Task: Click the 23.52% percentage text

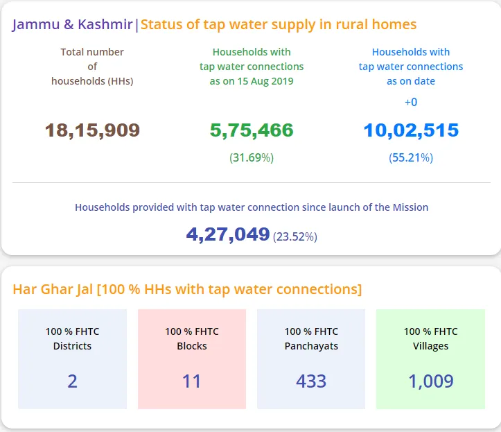Action: [x=295, y=236]
